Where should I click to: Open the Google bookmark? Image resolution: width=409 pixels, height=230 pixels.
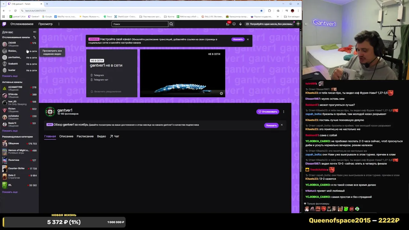tap(47, 17)
